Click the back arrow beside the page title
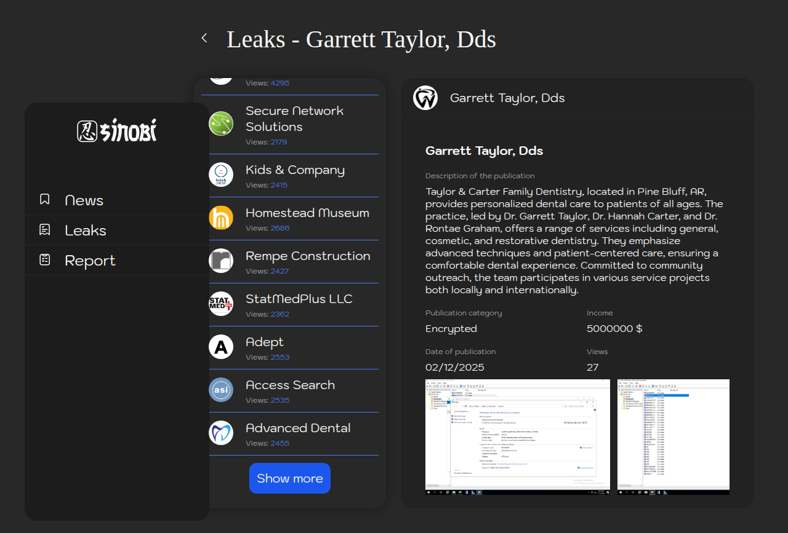788x533 pixels. pyautogui.click(x=204, y=38)
